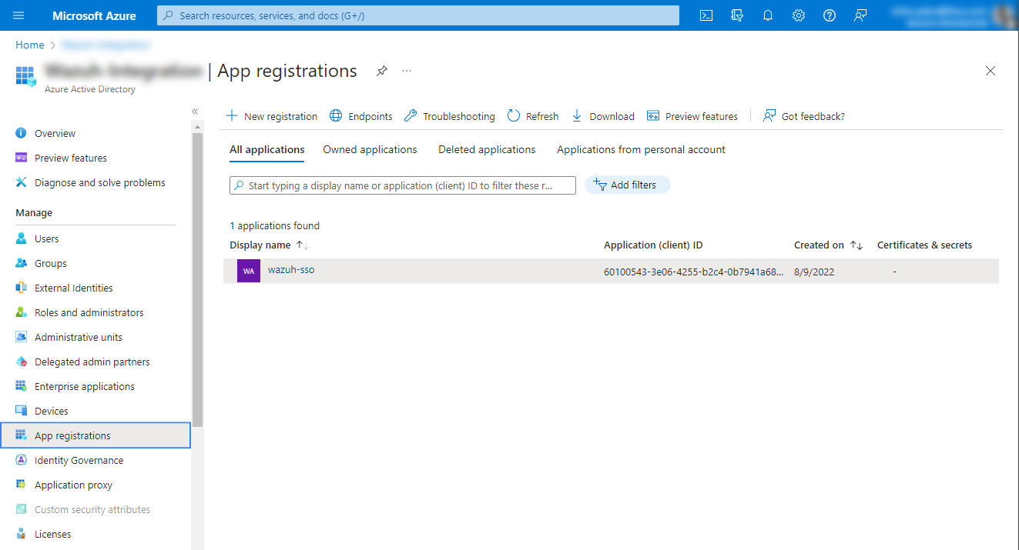Open the wazuh-sso application link
The width and height of the screenshot is (1019, 550).
[x=291, y=270]
